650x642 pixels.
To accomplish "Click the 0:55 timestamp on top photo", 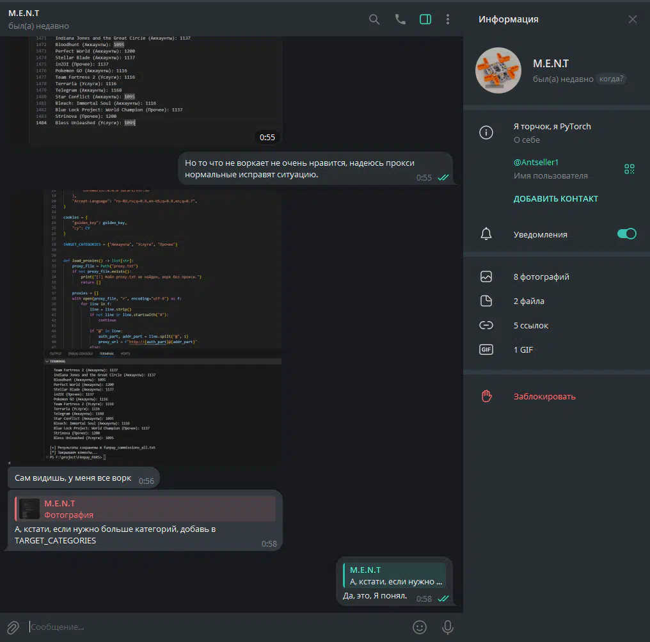I will [x=267, y=137].
